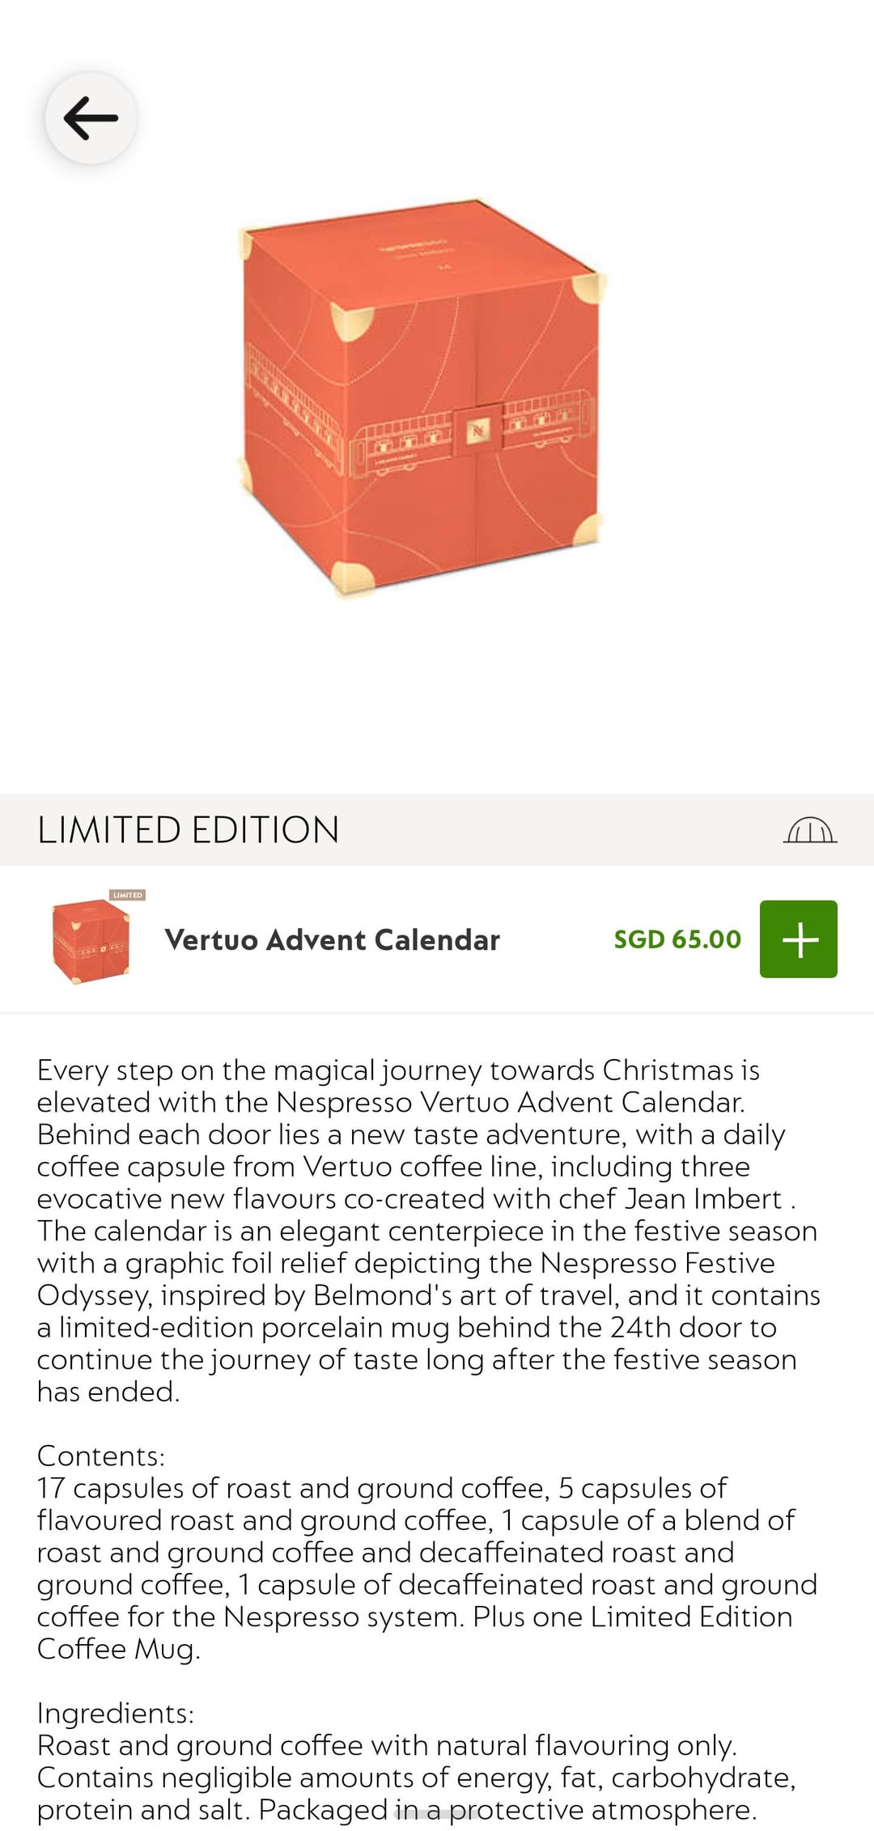Viewport: 874px width, 1831px height.
Task: Click the capsule dome icon in header
Action: (x=809, y=830)
